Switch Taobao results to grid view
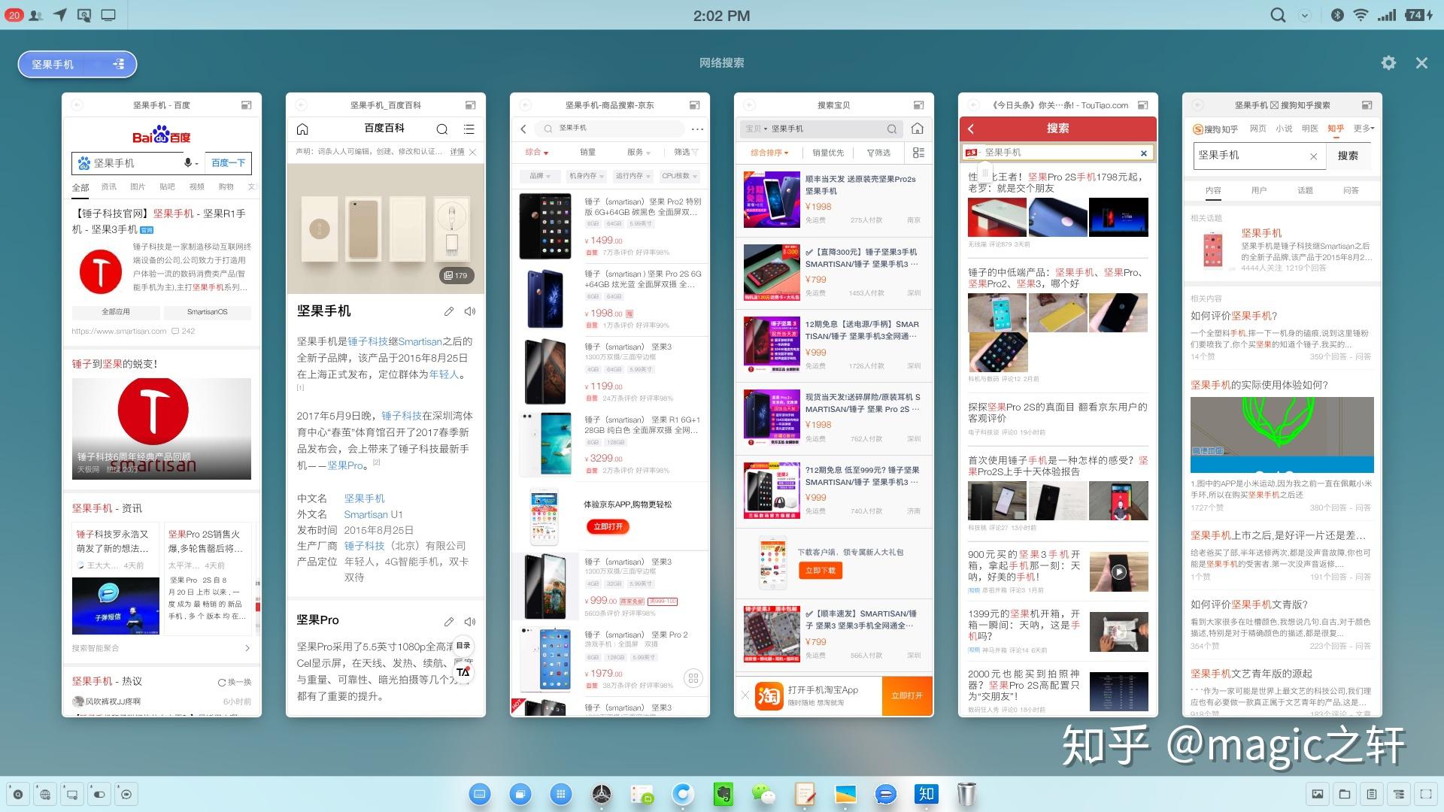1444x812 pixels. 918,153
